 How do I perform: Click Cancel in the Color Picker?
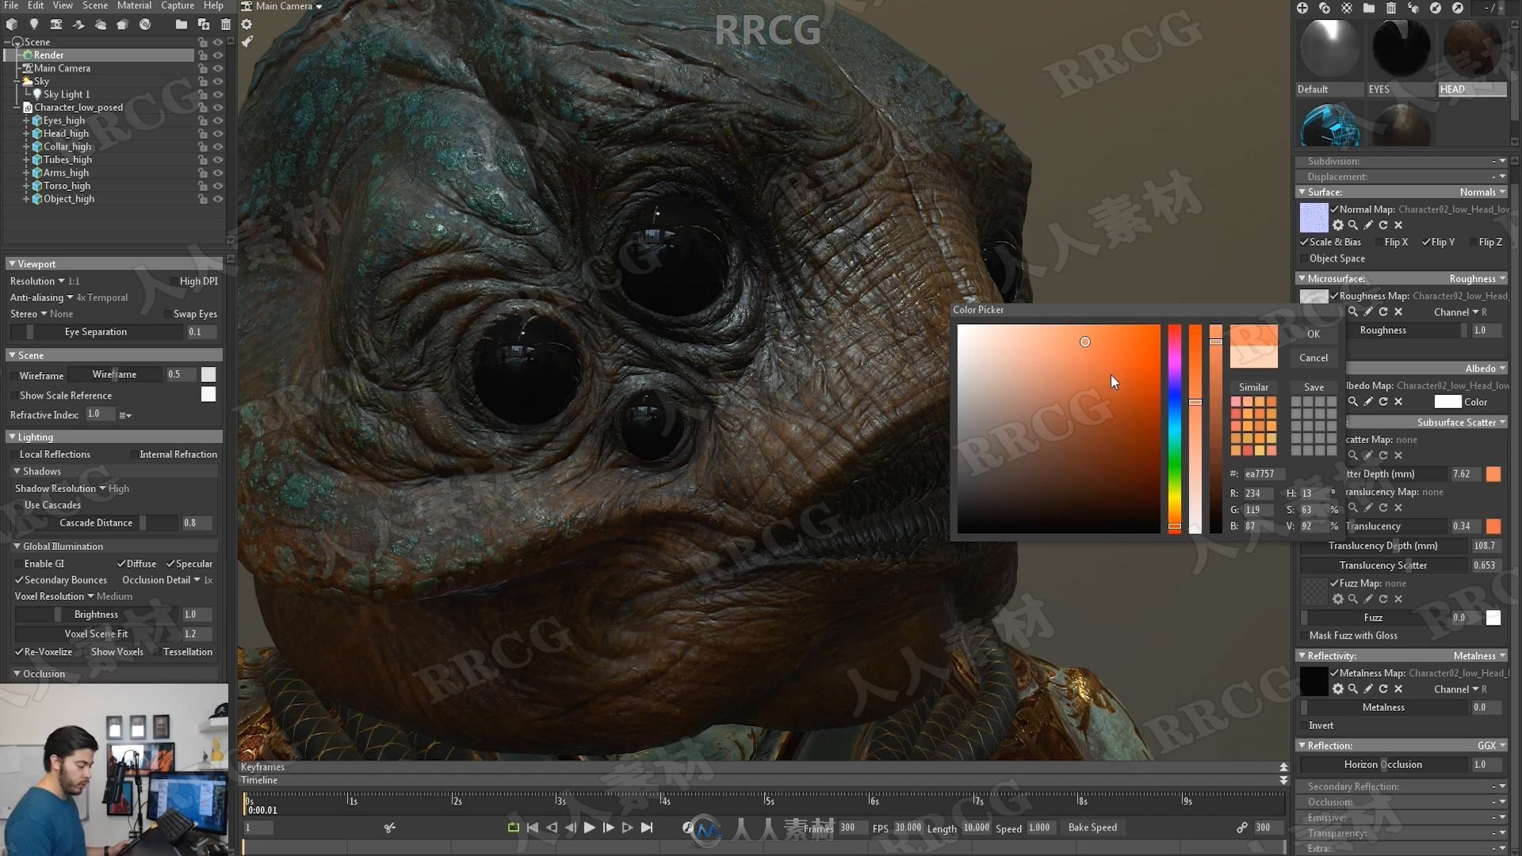coord(1313,357)
